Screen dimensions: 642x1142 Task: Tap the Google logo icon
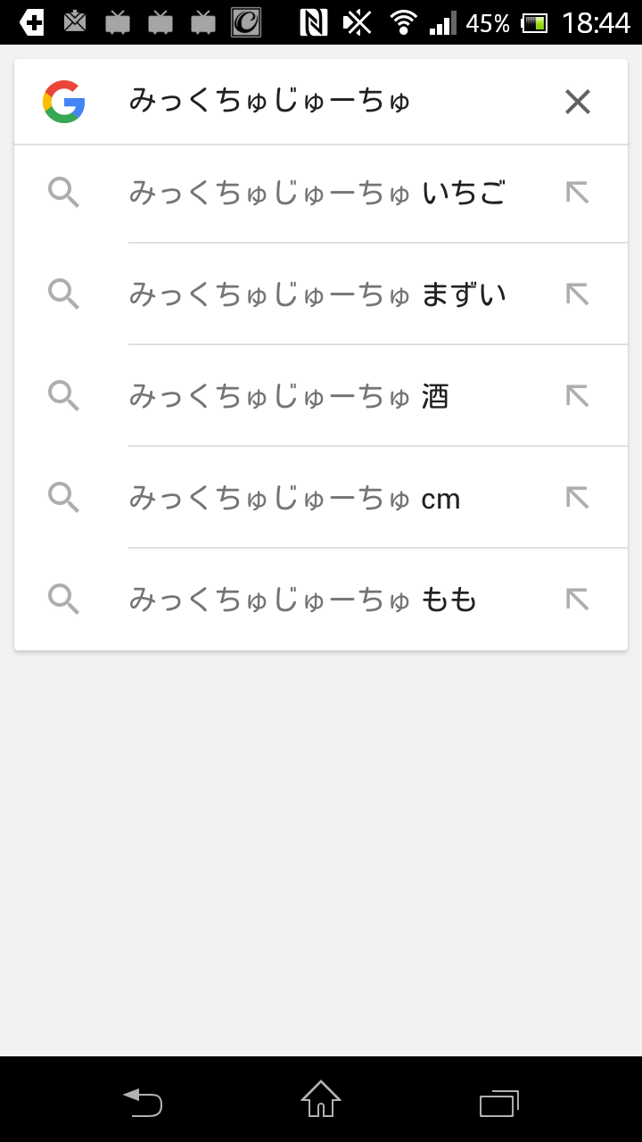64,102
